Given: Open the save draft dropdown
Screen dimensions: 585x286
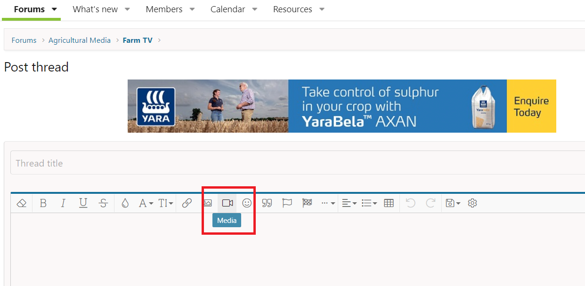Looking at the screenshot, I should [453, 203].
